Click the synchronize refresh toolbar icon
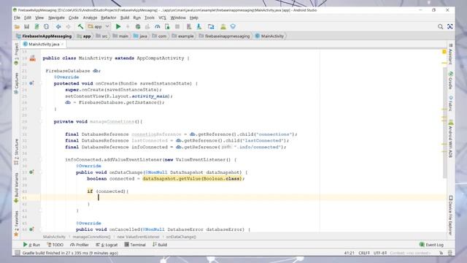The image size is (467, 263). pyautogui.click(x=47, y=26)
